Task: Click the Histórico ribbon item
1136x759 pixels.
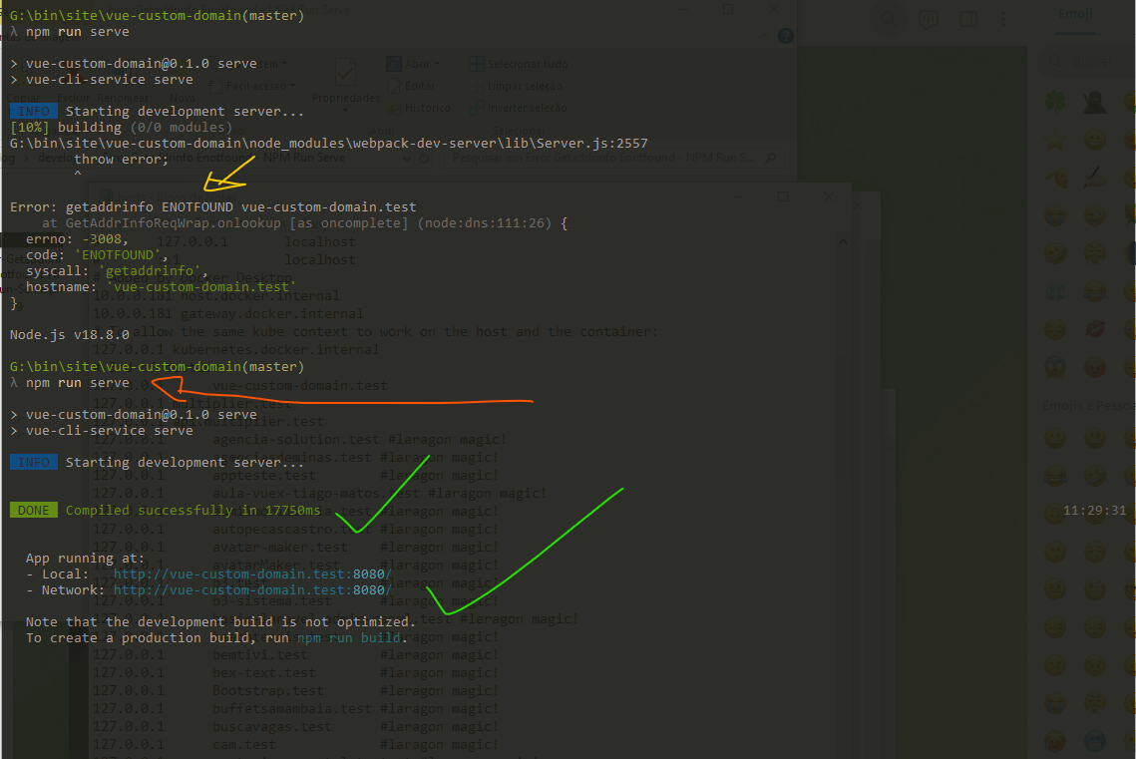Action: [427, 108]
